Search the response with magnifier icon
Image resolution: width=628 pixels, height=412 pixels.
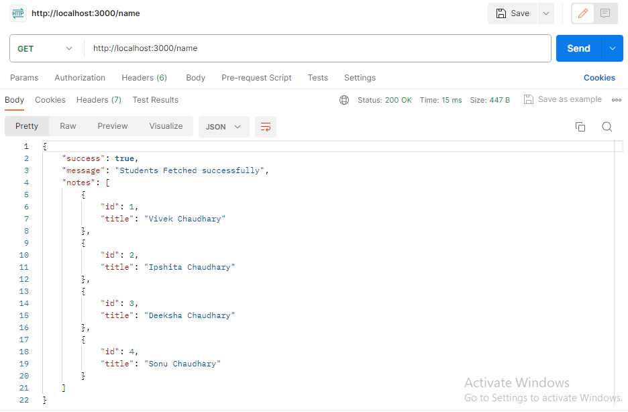tap(607, 127)
